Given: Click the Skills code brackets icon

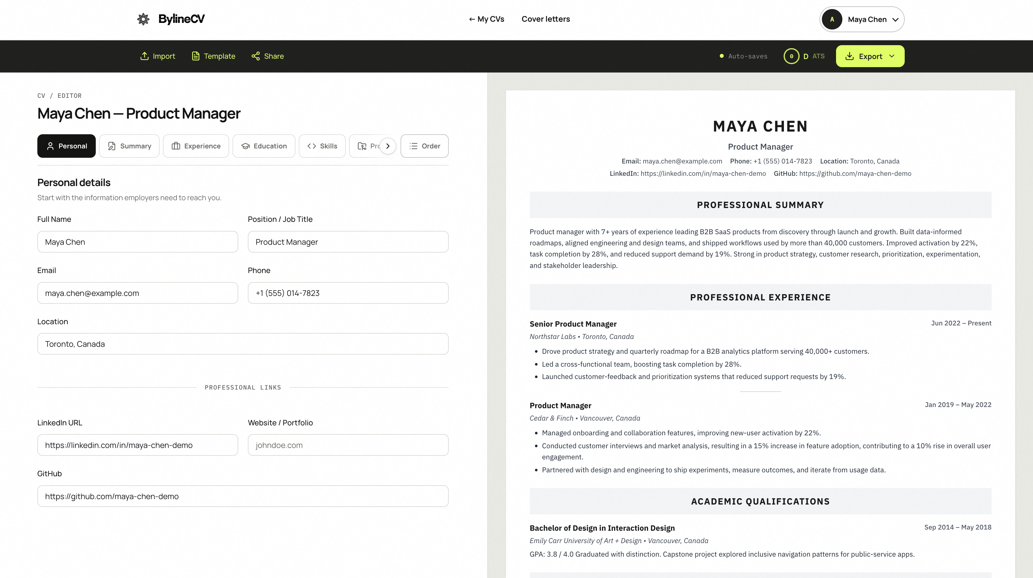Looking at the screenshot, I should (312, 146).
